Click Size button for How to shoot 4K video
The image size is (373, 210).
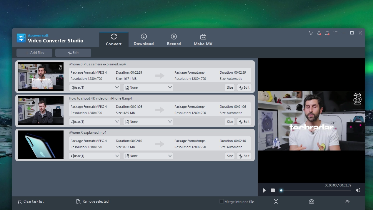[230, 122]
